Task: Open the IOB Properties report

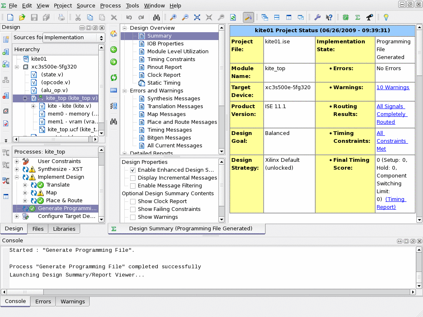Action: coord(165,44)
